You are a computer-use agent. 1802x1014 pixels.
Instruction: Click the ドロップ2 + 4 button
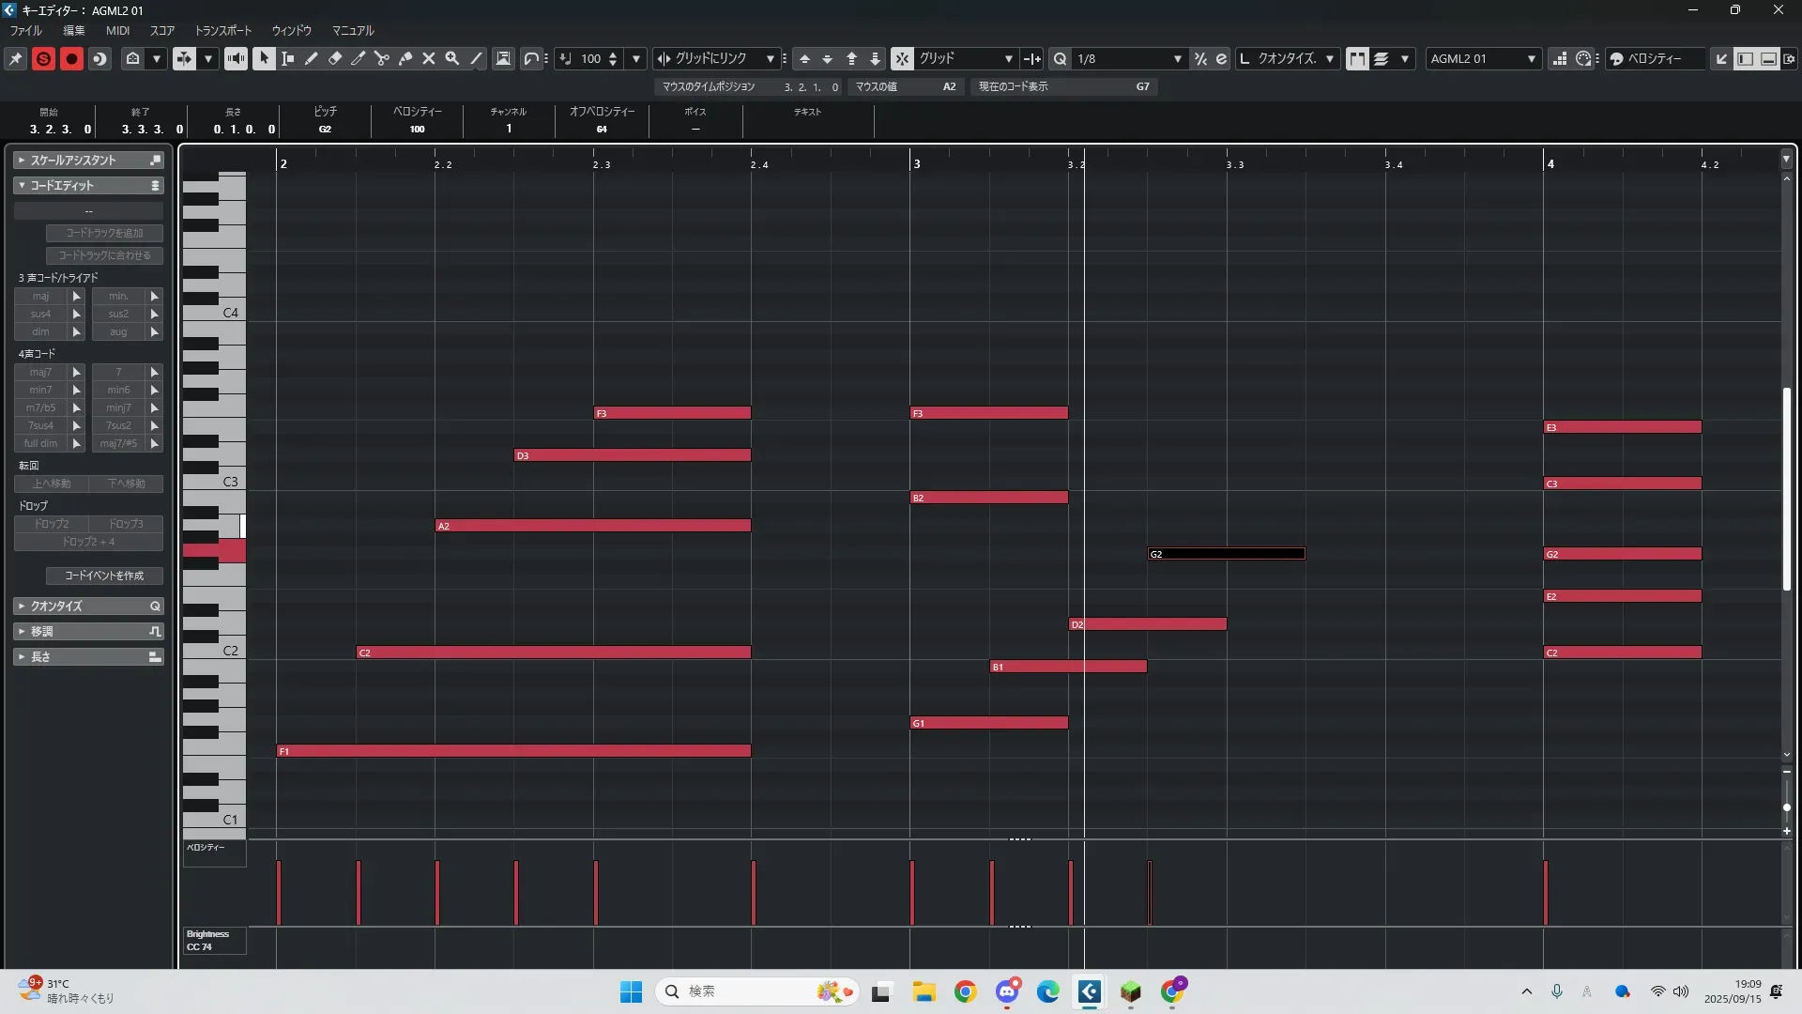pyautogui.click(x=88, y=542)
